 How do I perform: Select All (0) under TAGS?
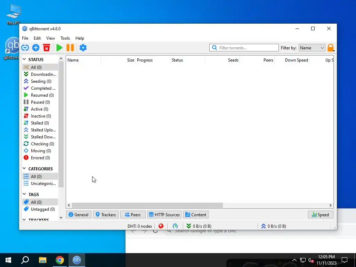point(40,202)
